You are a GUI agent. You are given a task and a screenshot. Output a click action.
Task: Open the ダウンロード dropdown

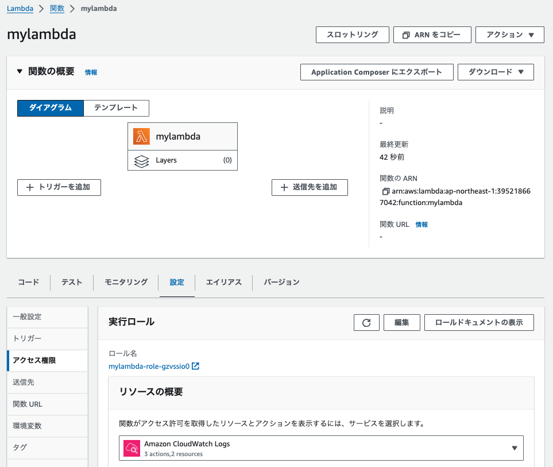[495, 72]
